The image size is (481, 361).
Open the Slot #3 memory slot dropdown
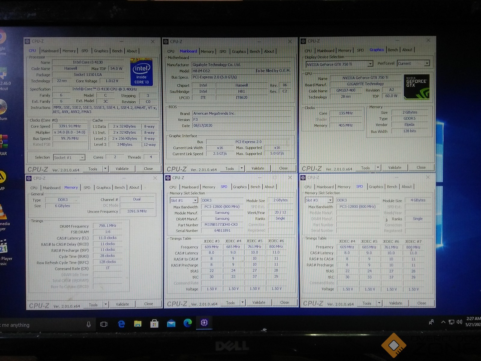click(x=319, y=200)
